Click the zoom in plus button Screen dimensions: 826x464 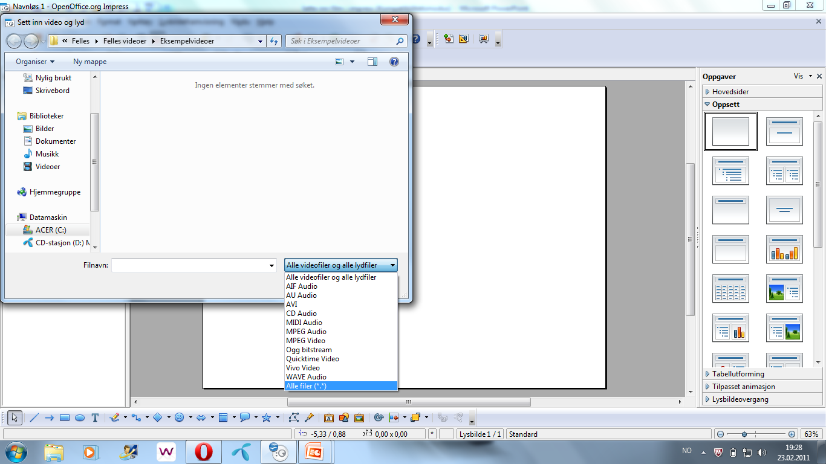tap(792, 434)
